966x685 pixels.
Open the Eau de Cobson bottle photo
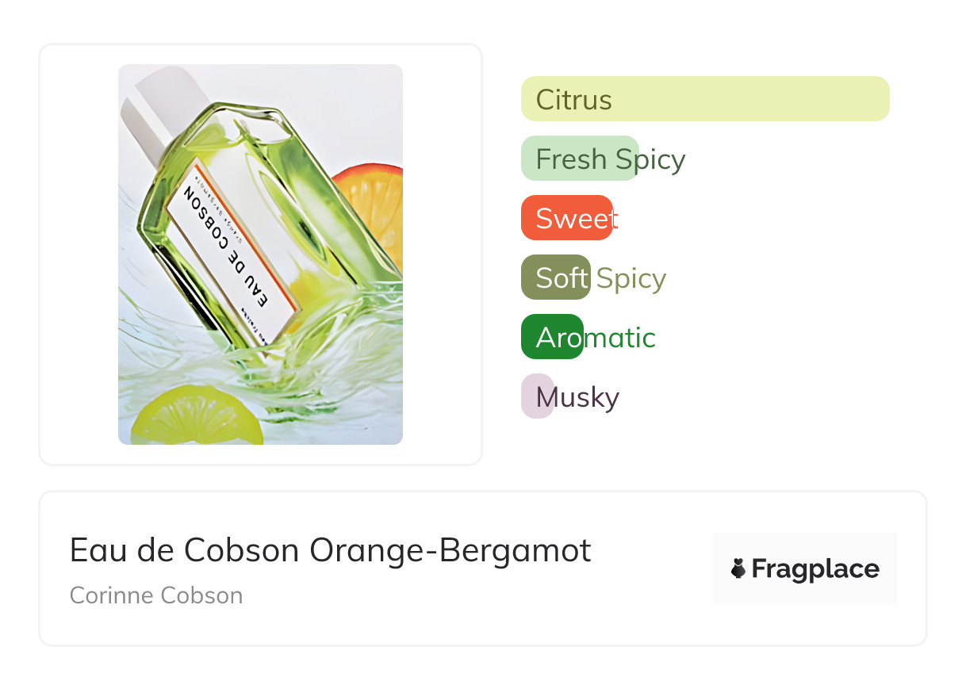260,254
